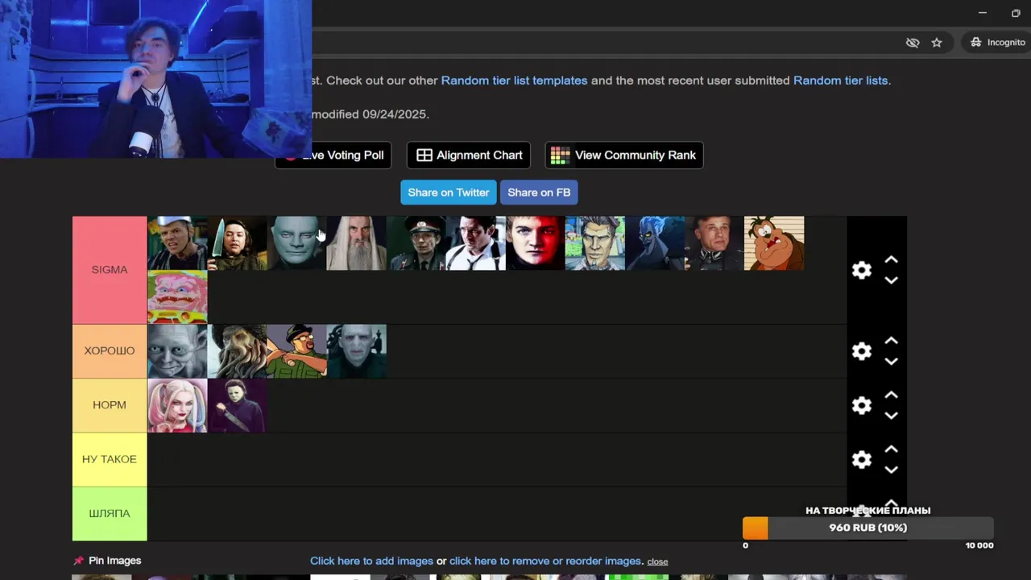1031x580 pixels.
Task: Click the tracking protection eye icon
Action: coord(913,43)
